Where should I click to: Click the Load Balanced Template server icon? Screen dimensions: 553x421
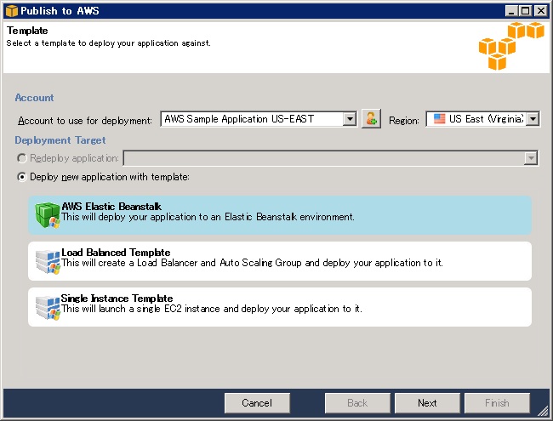(x=48, y=262)
